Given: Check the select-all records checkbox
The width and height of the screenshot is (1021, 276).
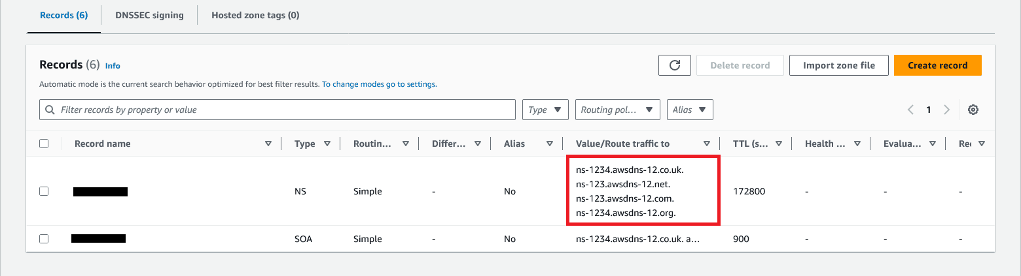Looking at the screenshot, I should point(44,144).
